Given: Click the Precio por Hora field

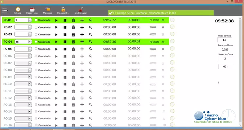Looking at the screenshot, I should coord(224,40).
